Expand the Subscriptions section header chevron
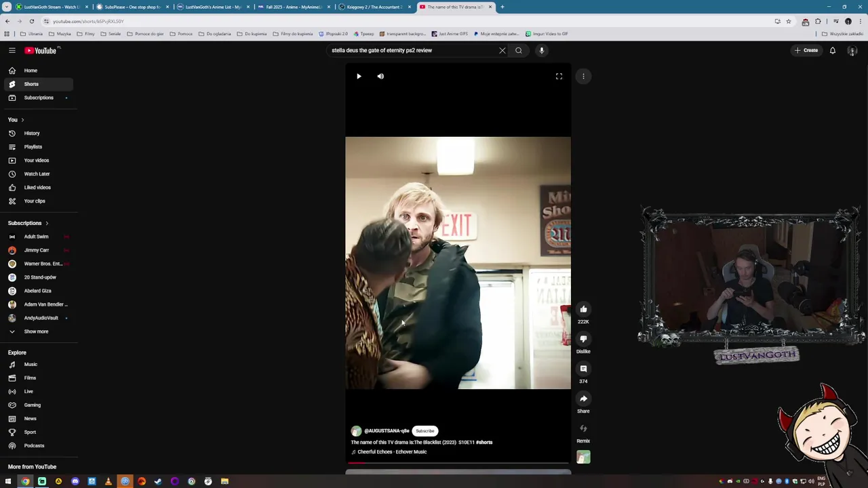 (47, 223)
